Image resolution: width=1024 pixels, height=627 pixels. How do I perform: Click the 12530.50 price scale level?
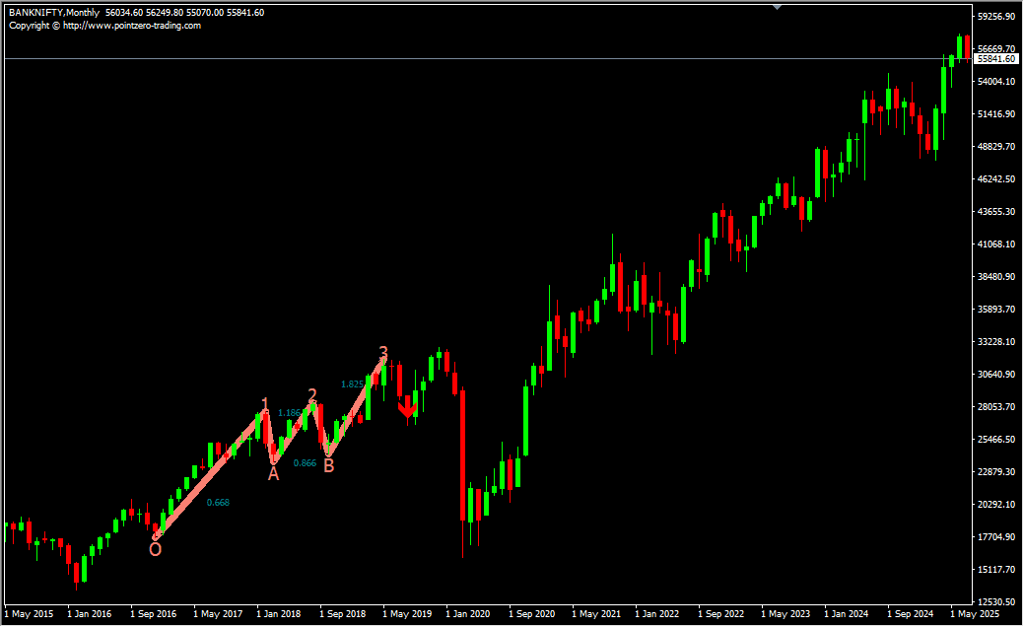click(x=996, y=601)
